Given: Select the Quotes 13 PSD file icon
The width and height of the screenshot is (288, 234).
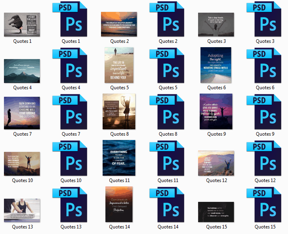Looking at the screenshot, I should click(x=70, y=205).
